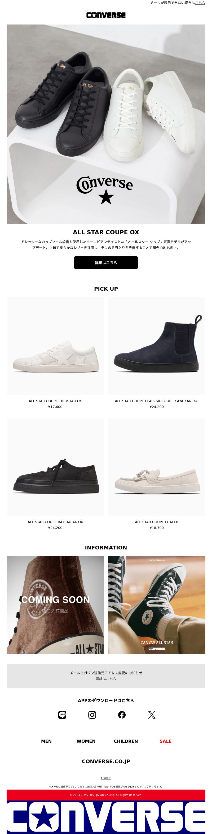This screenshot has width=212, height=834.
Task: Select the red SALE menu item
Action: 166,741
